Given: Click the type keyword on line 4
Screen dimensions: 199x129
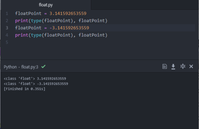Looking at the screenshot, I should click(x=36, y=35).
